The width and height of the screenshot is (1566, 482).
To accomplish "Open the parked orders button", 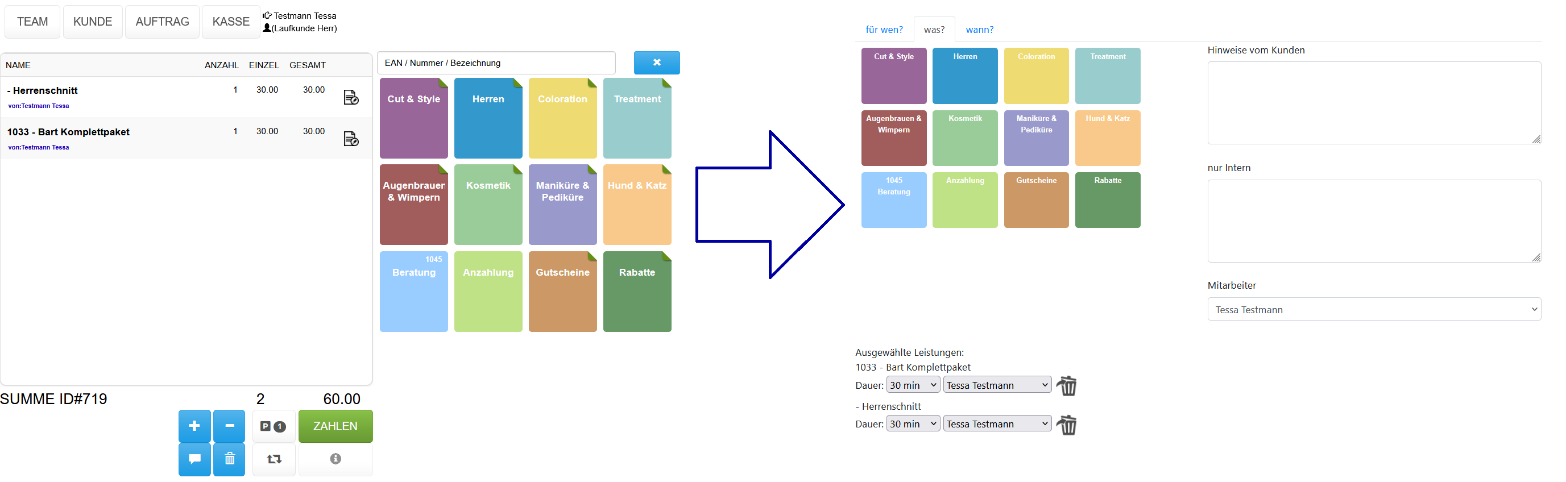I will 273,427.
